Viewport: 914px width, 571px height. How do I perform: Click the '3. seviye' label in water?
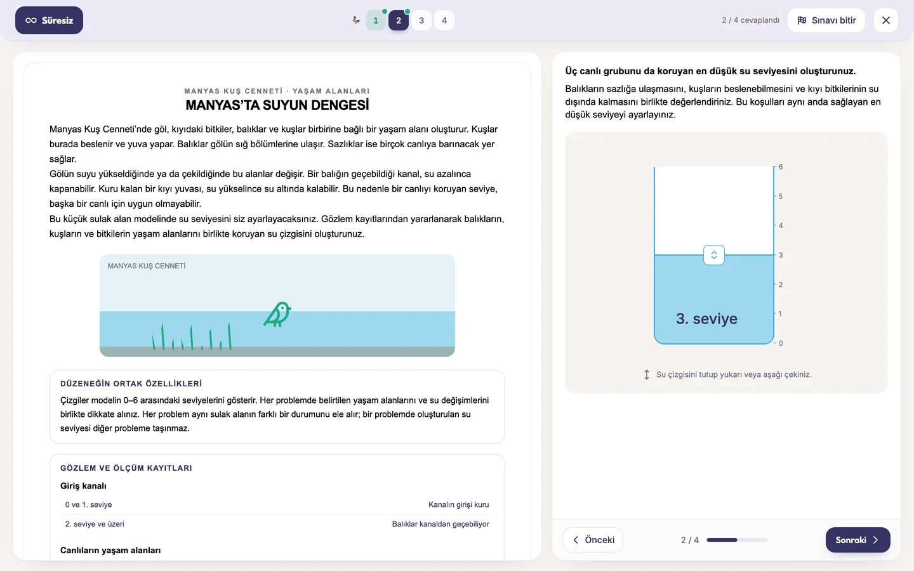point(706,318)
